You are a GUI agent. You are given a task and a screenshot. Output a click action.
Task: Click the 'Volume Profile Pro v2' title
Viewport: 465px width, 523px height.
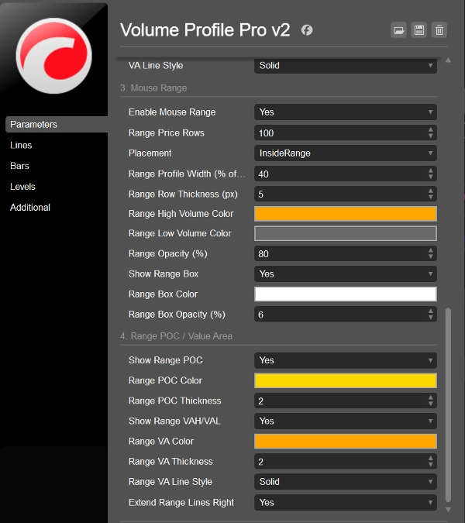click(205, 30)
